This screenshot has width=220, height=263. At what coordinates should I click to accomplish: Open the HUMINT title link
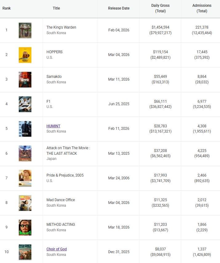pos(53,126)
